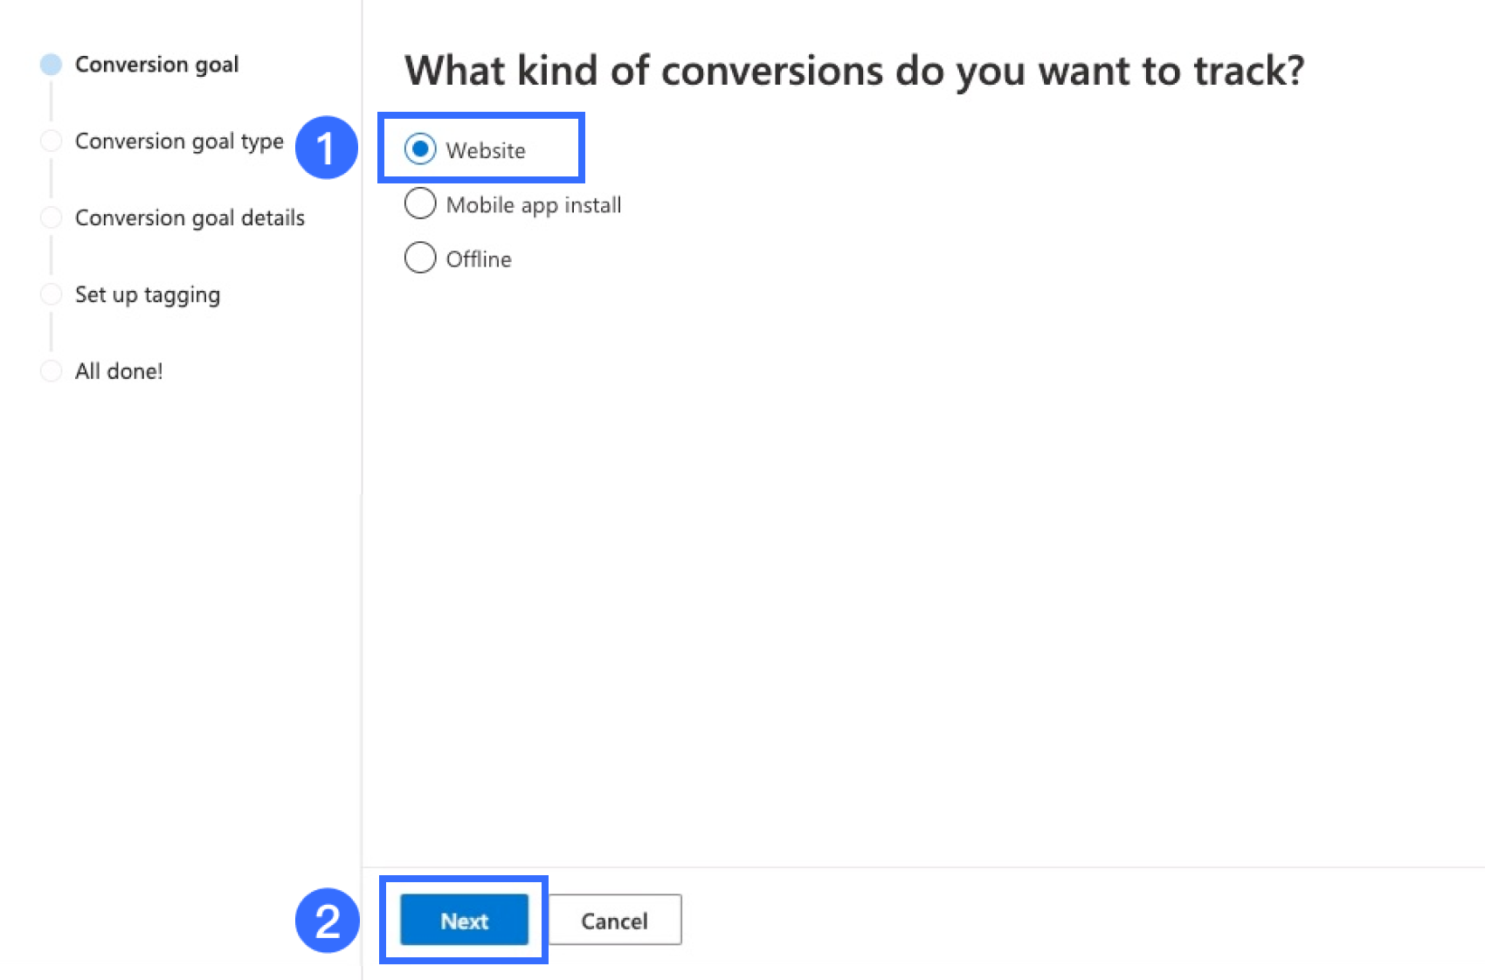Click the blue dot beside Conversion goal
The height and width of the screenshot is (980, 1485).
coord(52,65)
